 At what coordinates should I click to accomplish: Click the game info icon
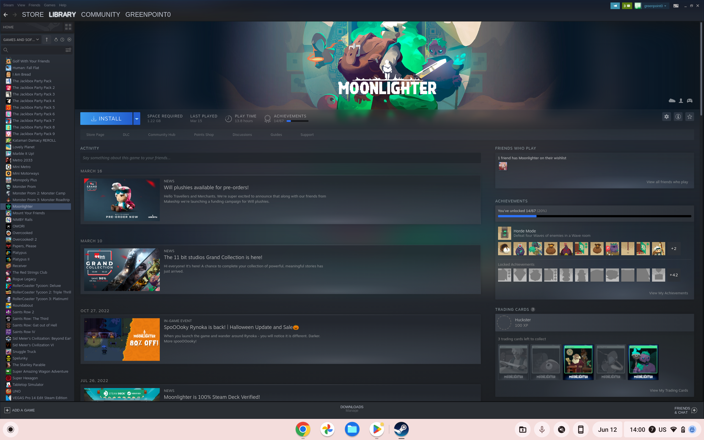pyautogui.click(x=678, y=117)
